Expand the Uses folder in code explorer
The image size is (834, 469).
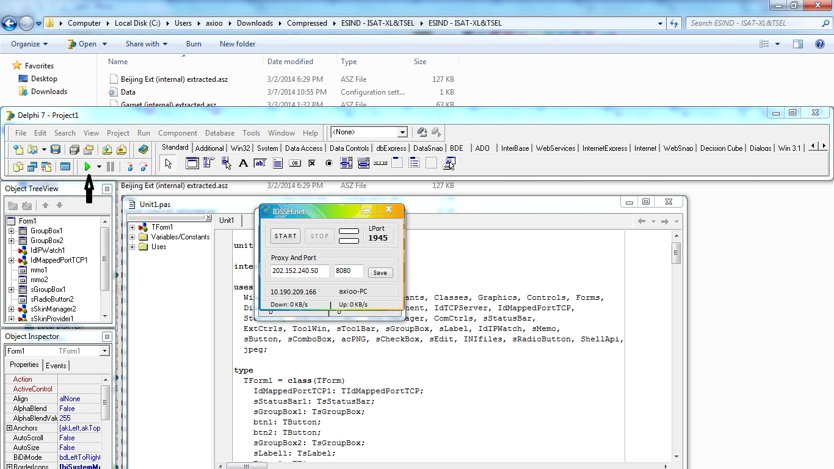point(132,247)
